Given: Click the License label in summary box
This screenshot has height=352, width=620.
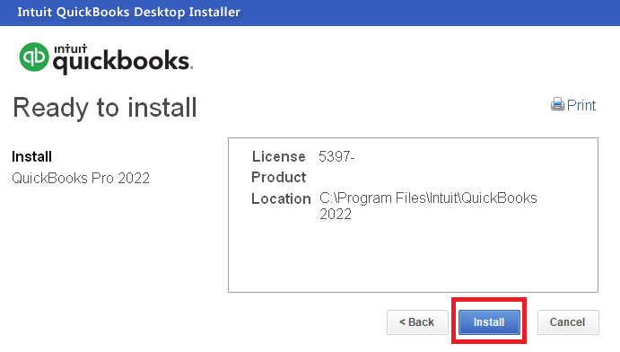Looking at the screenshot, I should tap(279, 156).
